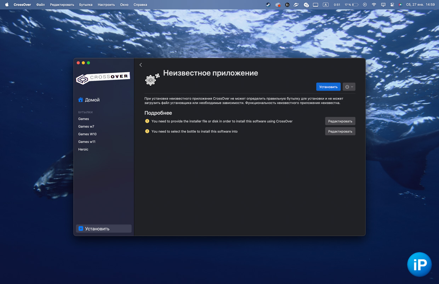Open the Окно menu
Image resolution: width=439 pixels, height=284 pixels.
[x=124, y=5]
